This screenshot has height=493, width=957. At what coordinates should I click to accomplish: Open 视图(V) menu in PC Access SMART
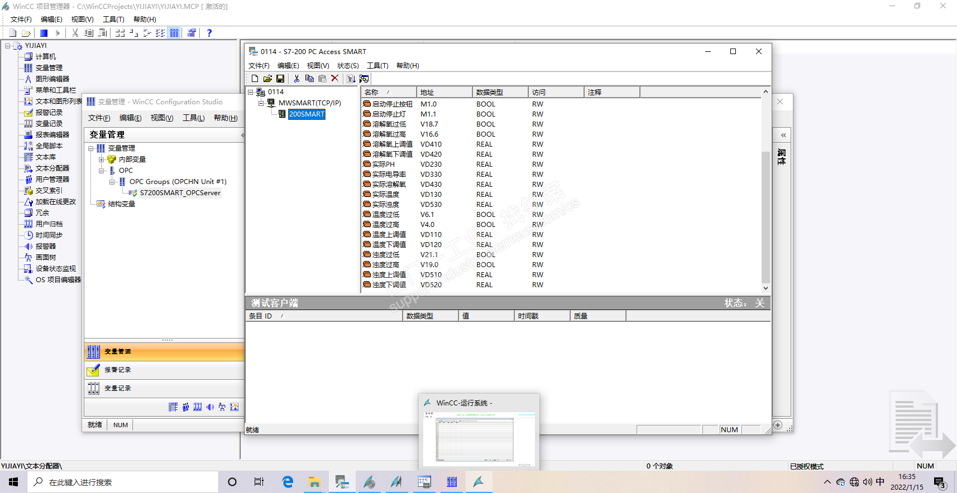[318, 66]
